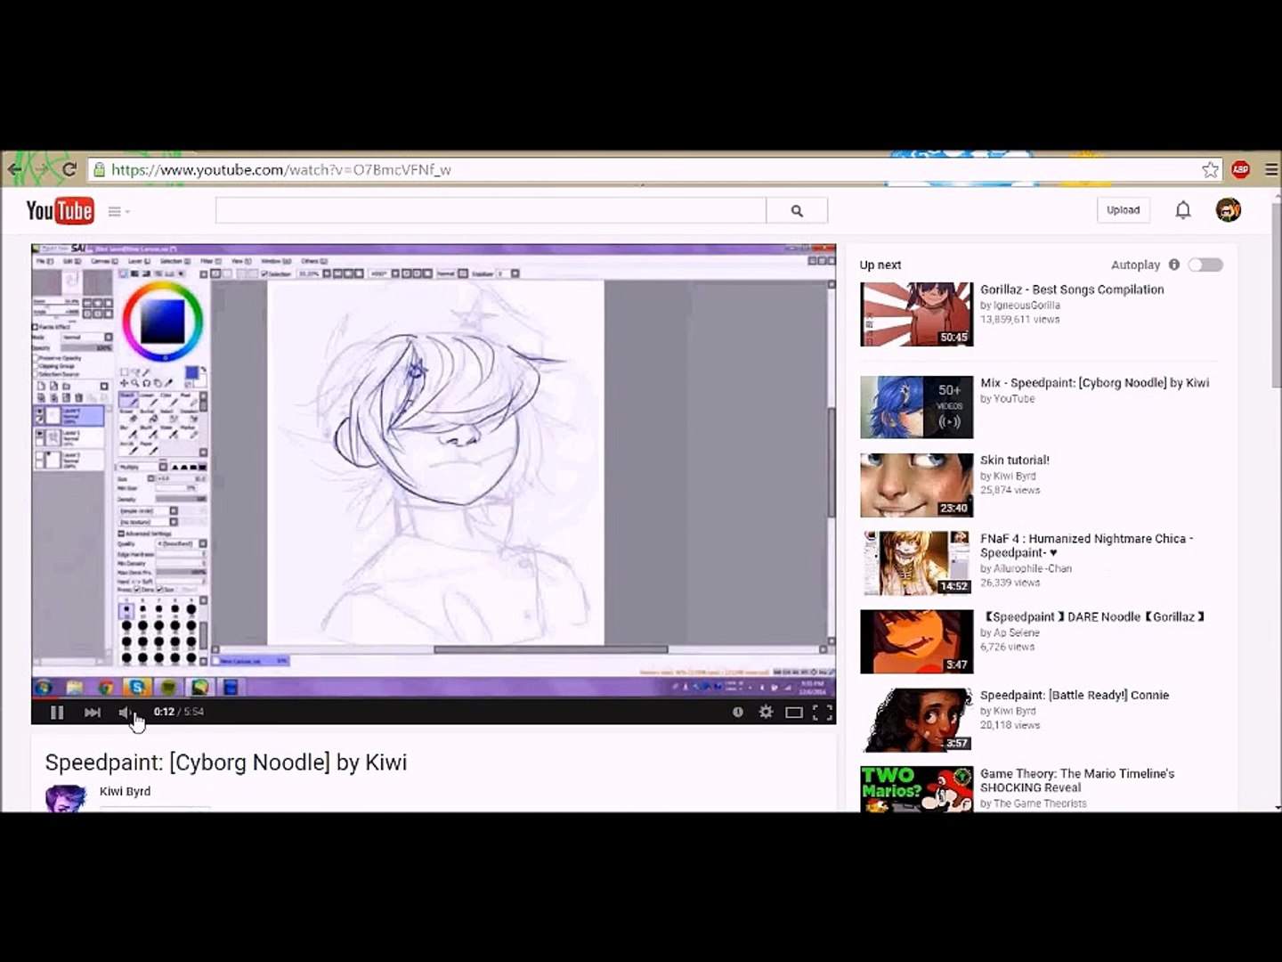This screenshot has width=1282, height=962.
Task: Click the 26,339 views count
Action: coord(1010,583)
